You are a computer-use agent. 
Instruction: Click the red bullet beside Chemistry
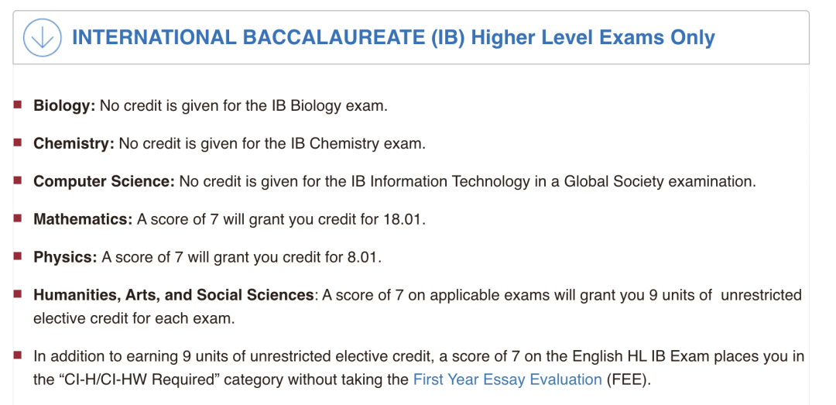tap(18, 142)
